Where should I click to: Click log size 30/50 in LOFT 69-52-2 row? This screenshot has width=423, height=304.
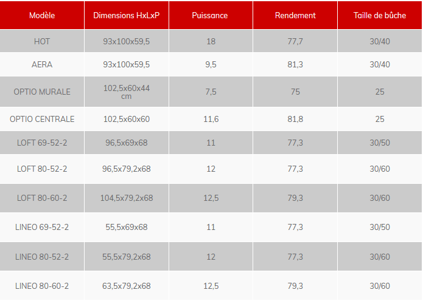tap(380, 143)
